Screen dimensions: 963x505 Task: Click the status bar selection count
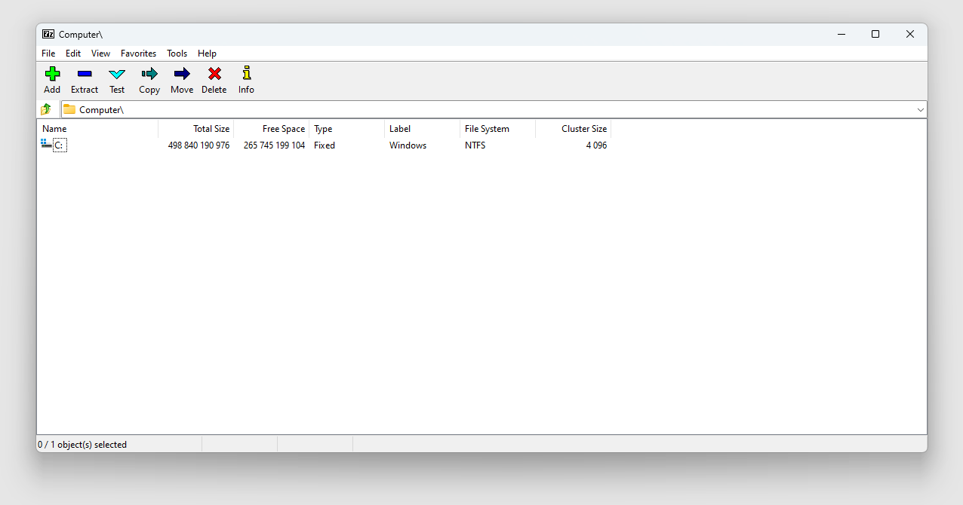pyautogui.click(x=82, y=445)
